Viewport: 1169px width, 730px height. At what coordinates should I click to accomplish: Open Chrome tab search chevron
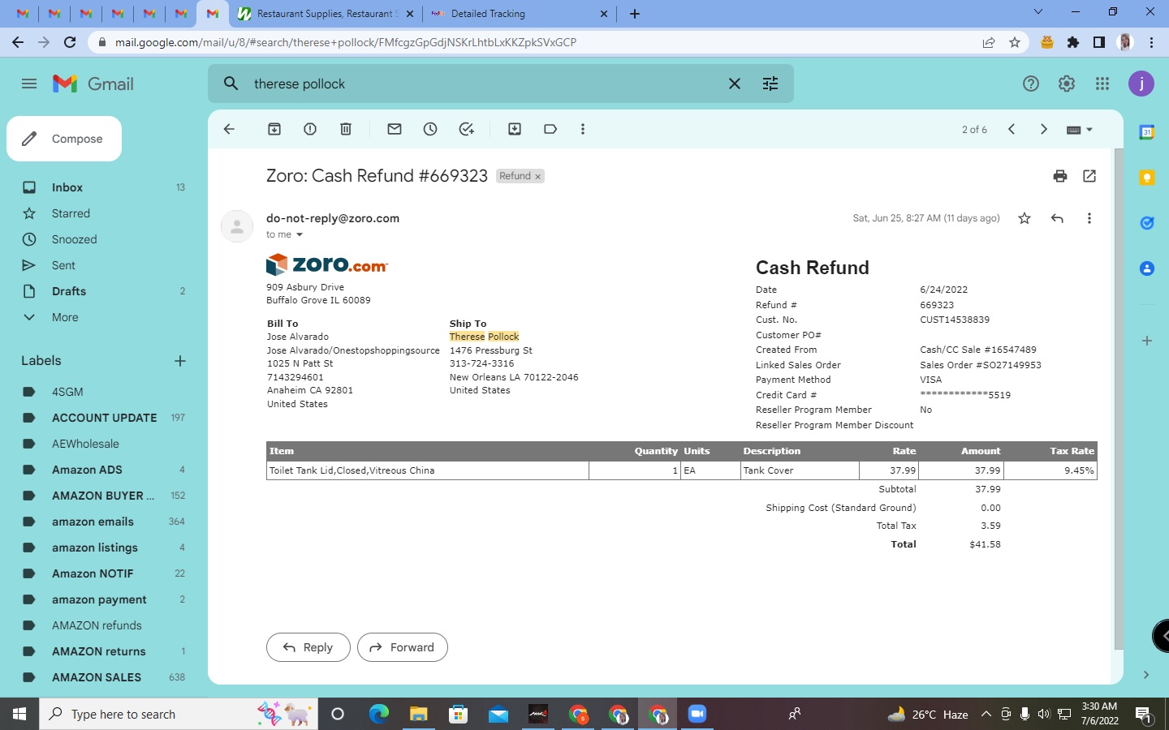click(1037, 12)
